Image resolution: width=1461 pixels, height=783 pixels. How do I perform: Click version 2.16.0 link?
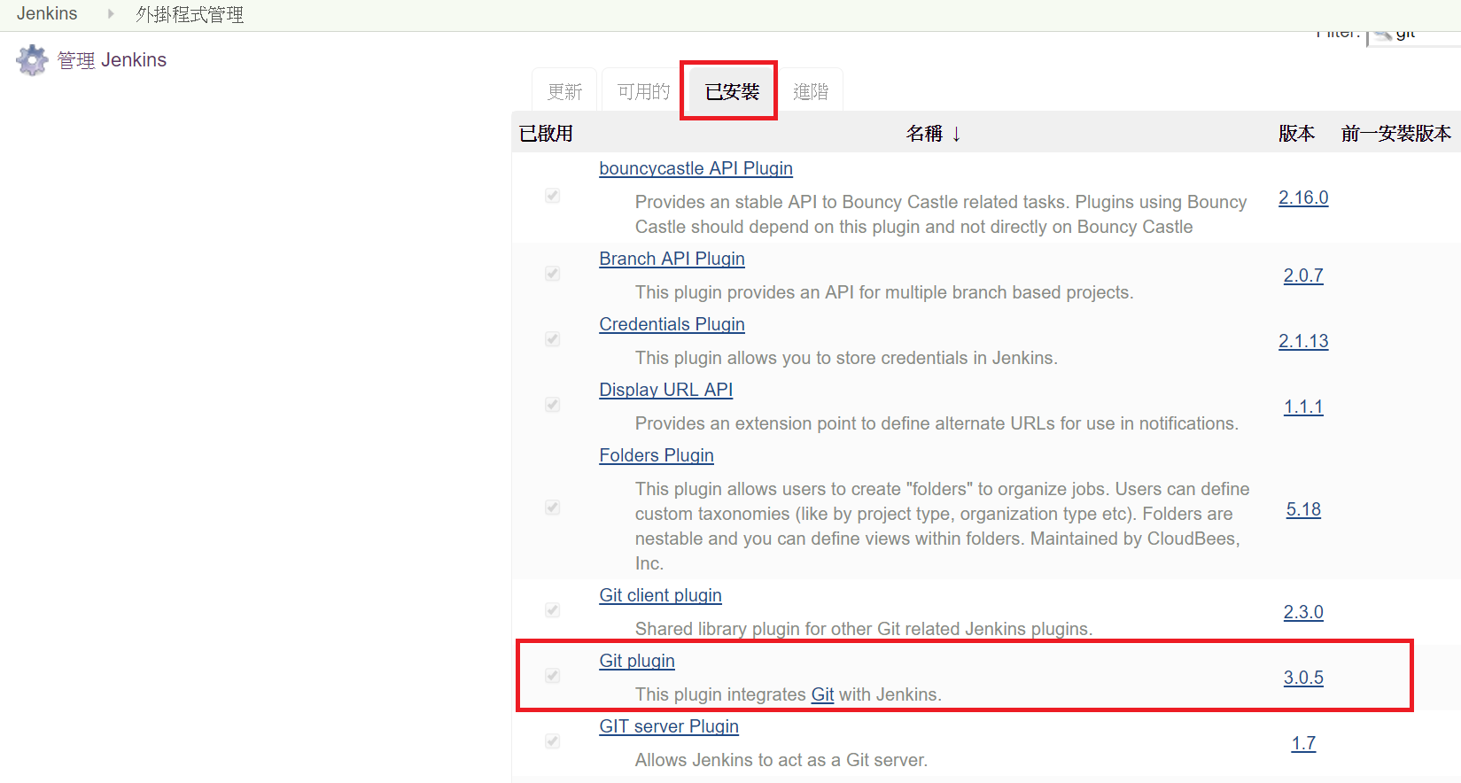[x=1303, y=198]
